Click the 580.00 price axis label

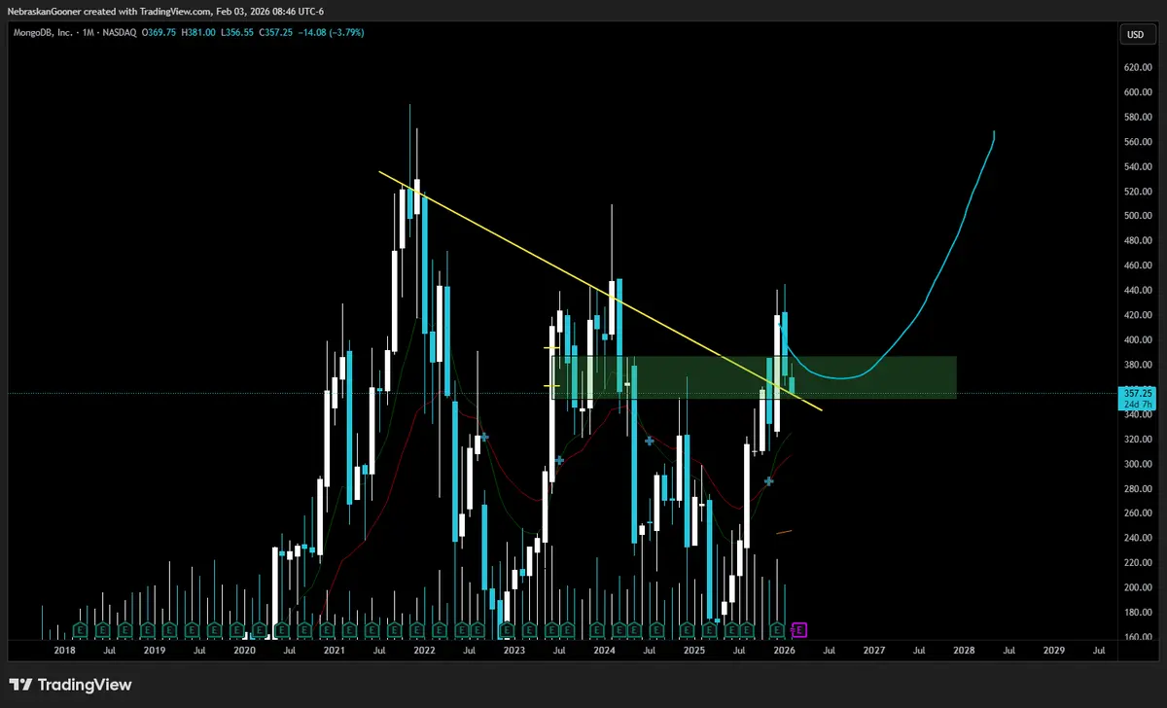[1138, 117]
